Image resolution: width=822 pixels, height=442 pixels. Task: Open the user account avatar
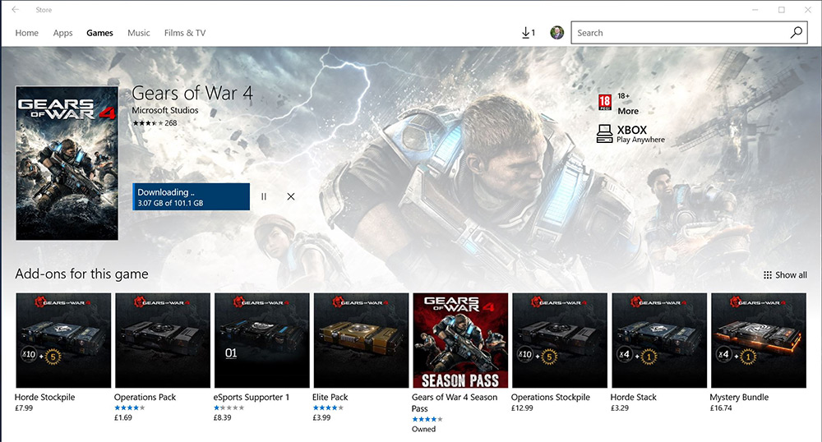(x=556, y=33)
